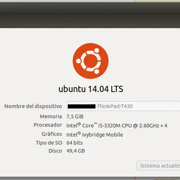Select the ubuntu 14.04 LTS heading
The width and height of the screenshot is (180, 180).
tap(91, 89)
